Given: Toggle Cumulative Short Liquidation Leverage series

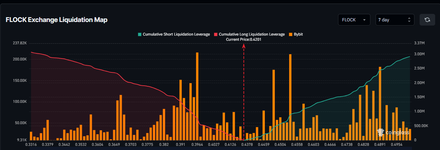Looking at the screenshot, I should [176, 34].
